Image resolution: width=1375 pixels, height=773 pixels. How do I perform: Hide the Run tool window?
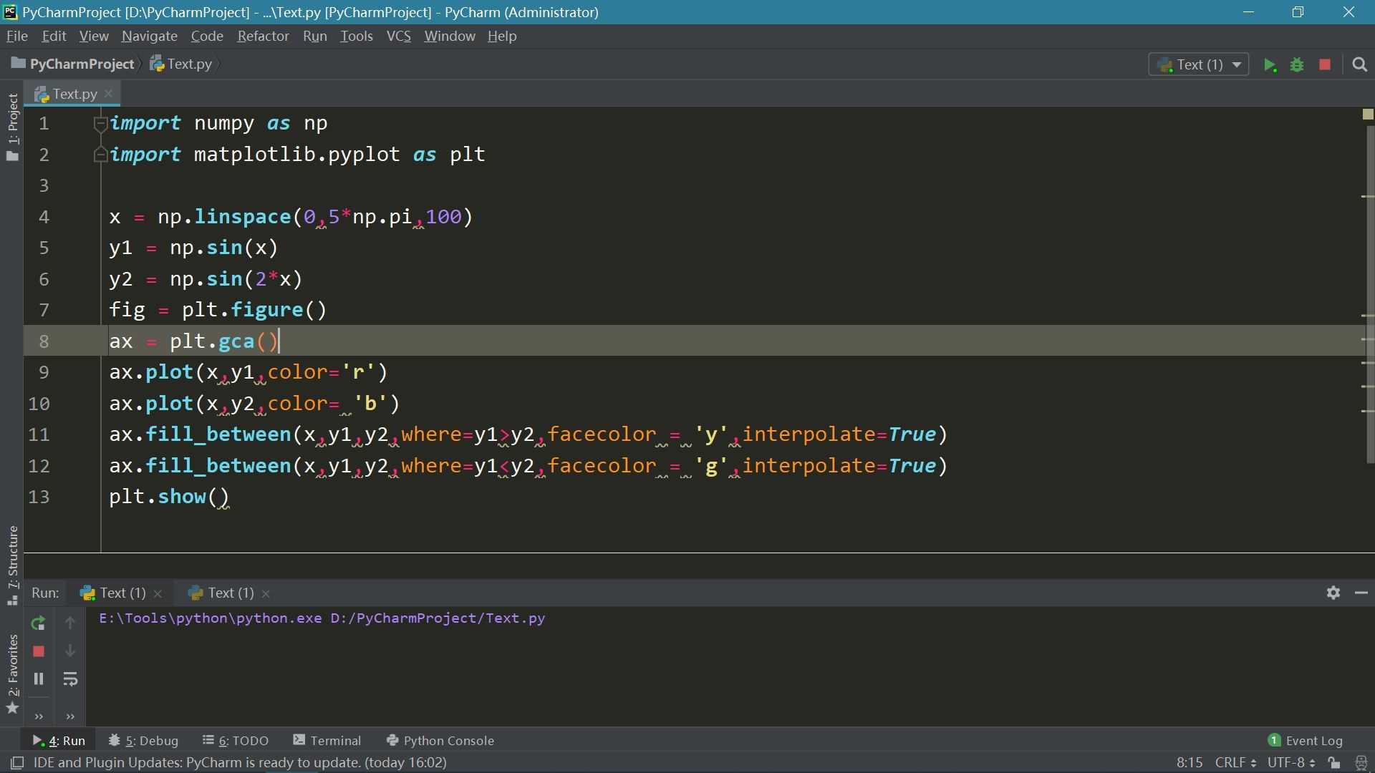[1361, 593]
